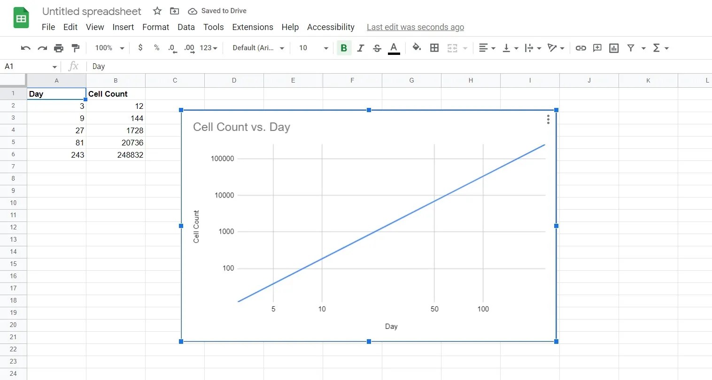Image resolution: width=712 pixels, height=380 pixels.
Task: Open the borders tool
Action: click(x=434, y=48)
